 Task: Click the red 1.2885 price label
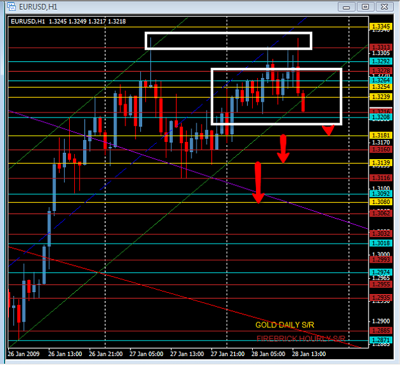pos(381,330)
